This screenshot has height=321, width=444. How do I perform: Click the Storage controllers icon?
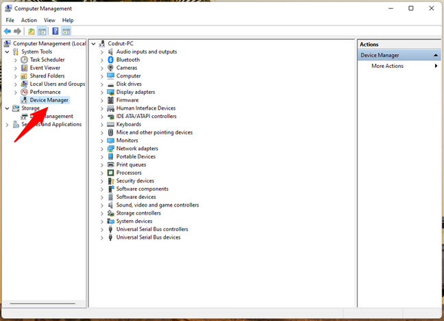[x=111, y=213]
